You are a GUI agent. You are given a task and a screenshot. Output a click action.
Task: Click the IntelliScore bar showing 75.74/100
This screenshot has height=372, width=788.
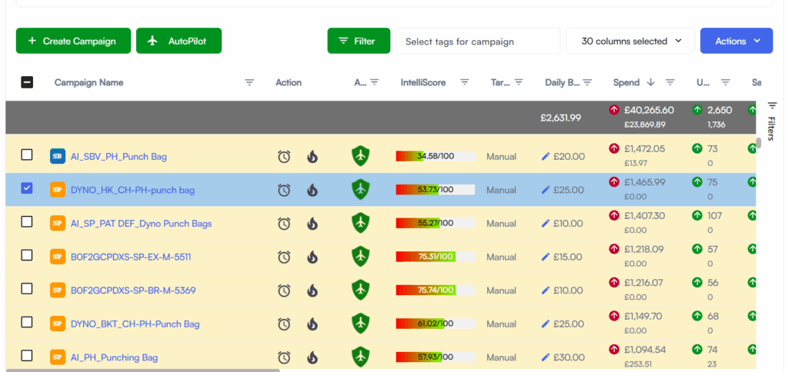pyautogui.click(x=435, y=291)
